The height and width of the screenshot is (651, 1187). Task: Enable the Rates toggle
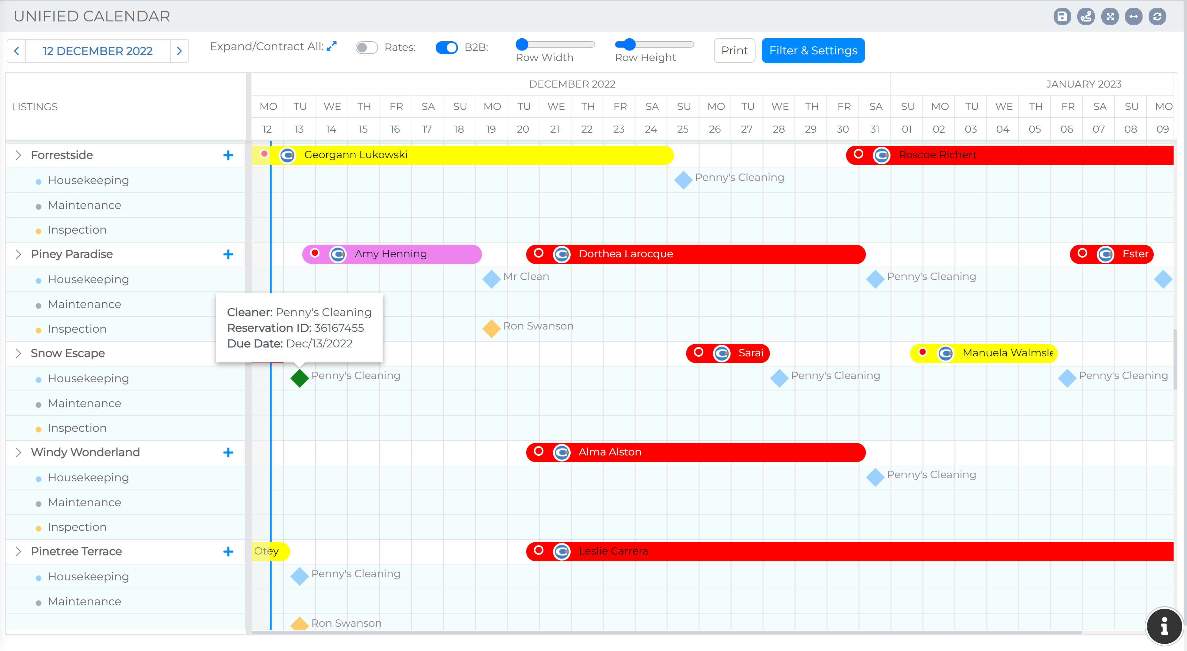pyautogui.click(x=366, y=47)
